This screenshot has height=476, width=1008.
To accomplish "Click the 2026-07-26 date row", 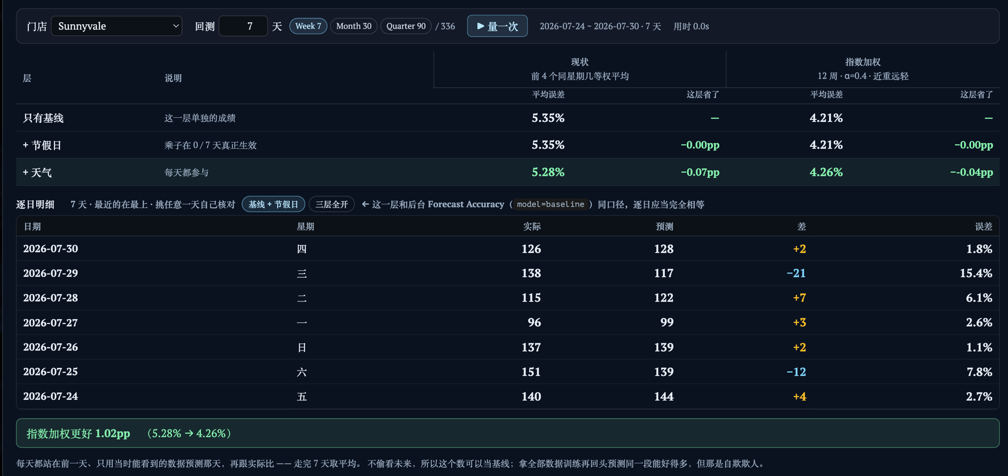I will coord(508,347).
